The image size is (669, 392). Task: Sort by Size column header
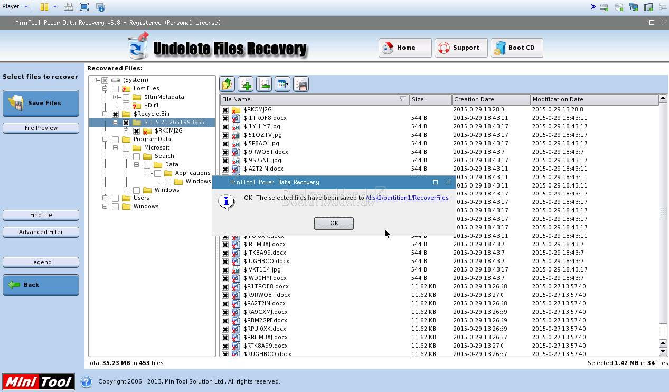pos(430,99)
